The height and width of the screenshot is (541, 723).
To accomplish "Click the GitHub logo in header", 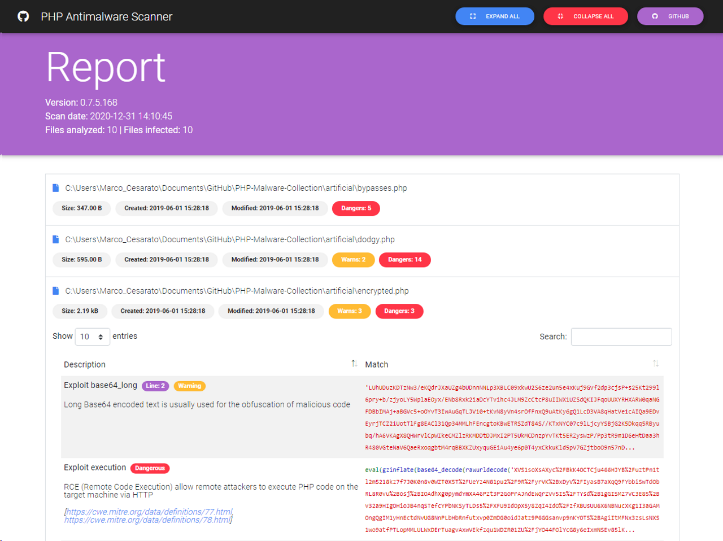I will tap(23, 16).
